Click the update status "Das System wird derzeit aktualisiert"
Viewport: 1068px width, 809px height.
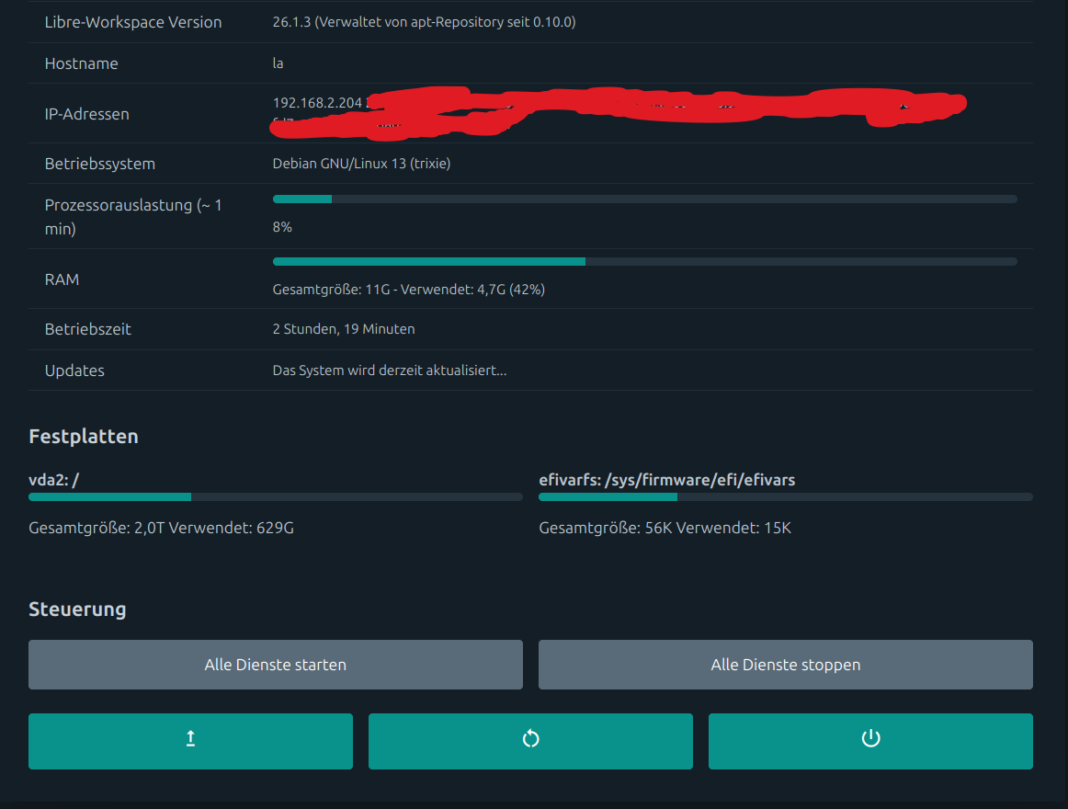point(390,370)
